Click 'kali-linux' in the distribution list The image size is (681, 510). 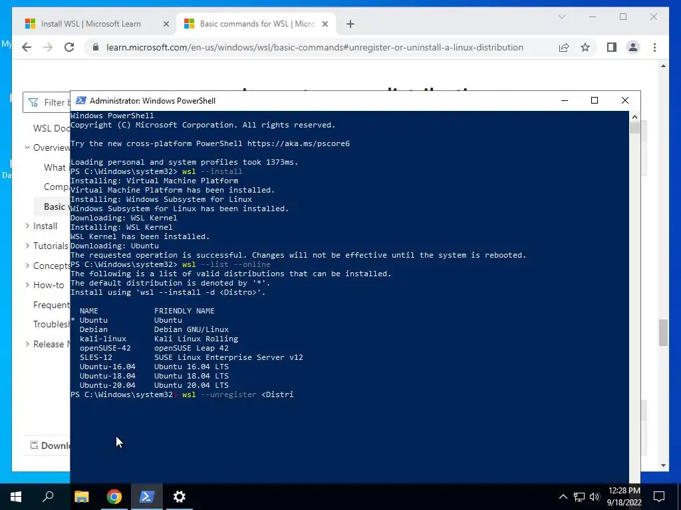tap(103, 339)
